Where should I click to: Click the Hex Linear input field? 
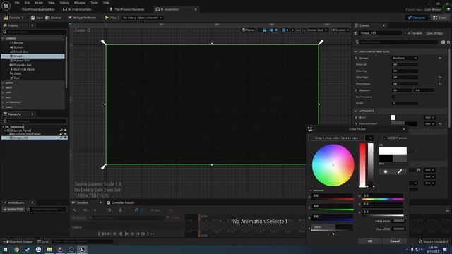click(x=399, y=221)
